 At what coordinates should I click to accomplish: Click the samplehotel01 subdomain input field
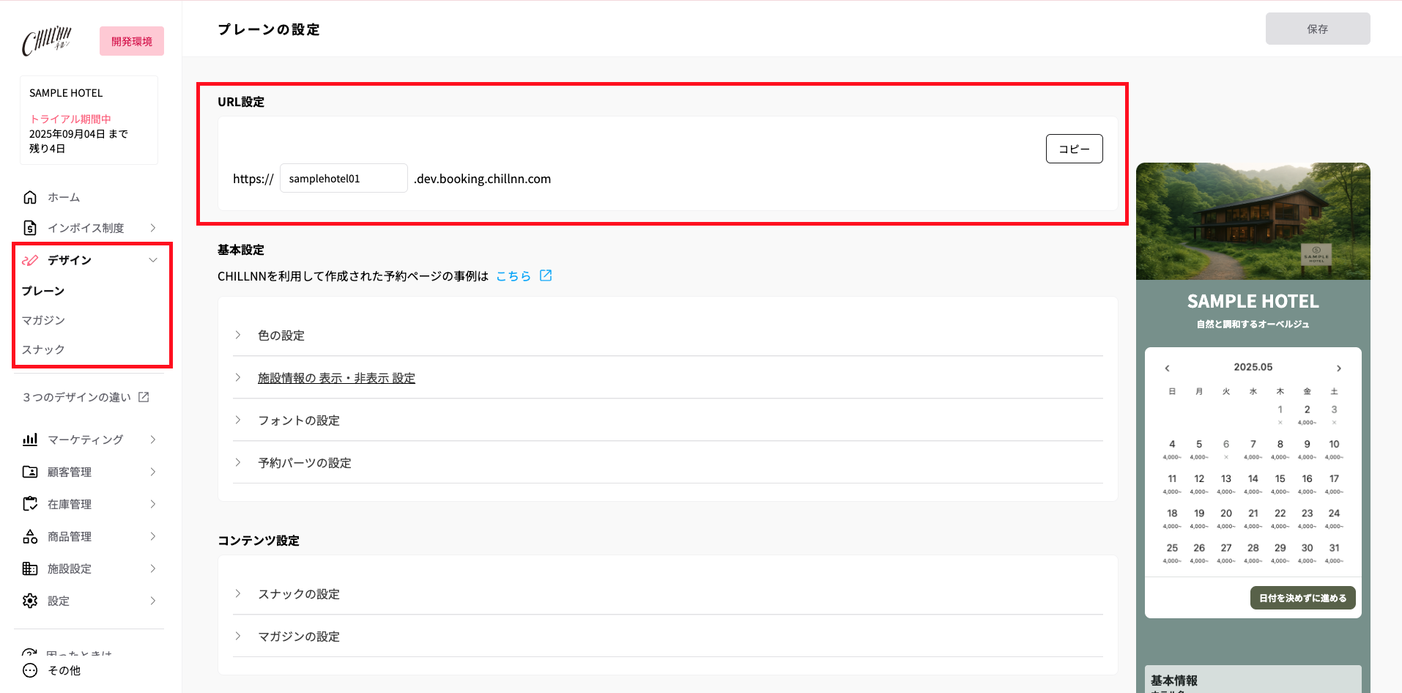pos(344,178)
